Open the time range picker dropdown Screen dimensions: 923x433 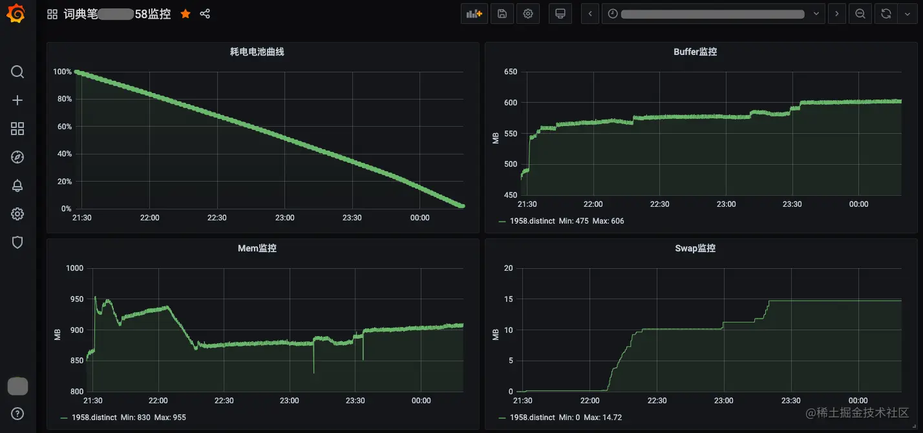713,14
